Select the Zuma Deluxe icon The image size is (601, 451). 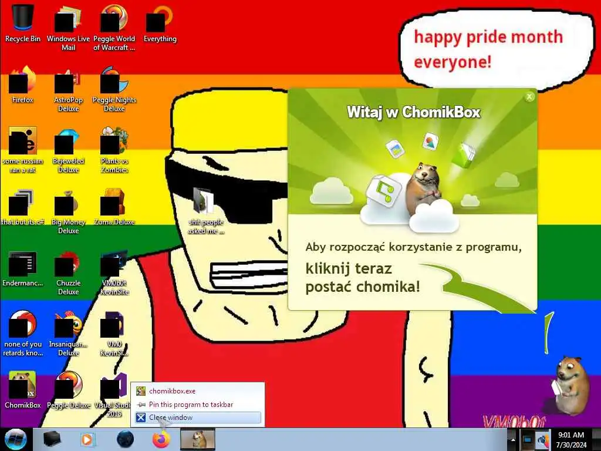tap(114, 206)
